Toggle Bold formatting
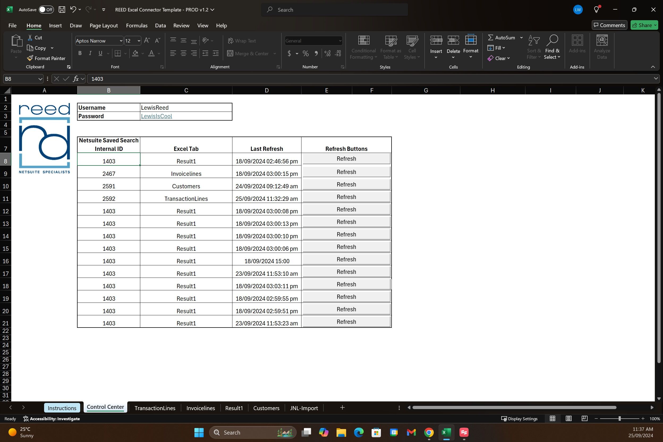The height and width of the screenshot is (442, 663). click(80, 53)
